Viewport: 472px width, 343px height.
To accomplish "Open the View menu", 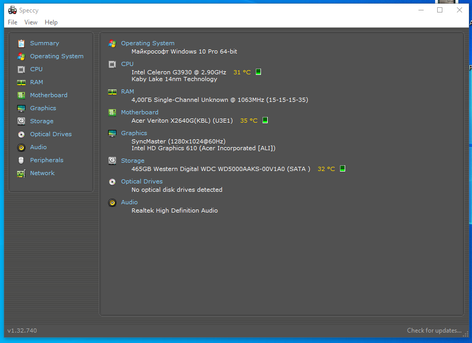I will coord(31,22).
